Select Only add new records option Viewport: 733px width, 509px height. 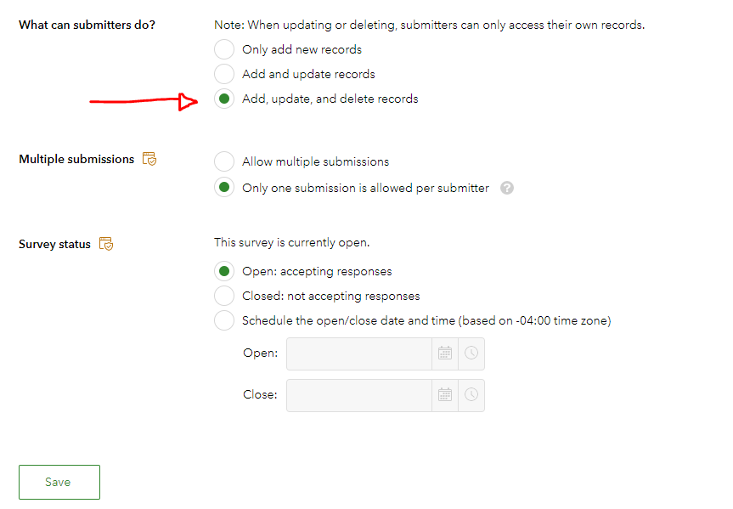click(x=224, y=49)
